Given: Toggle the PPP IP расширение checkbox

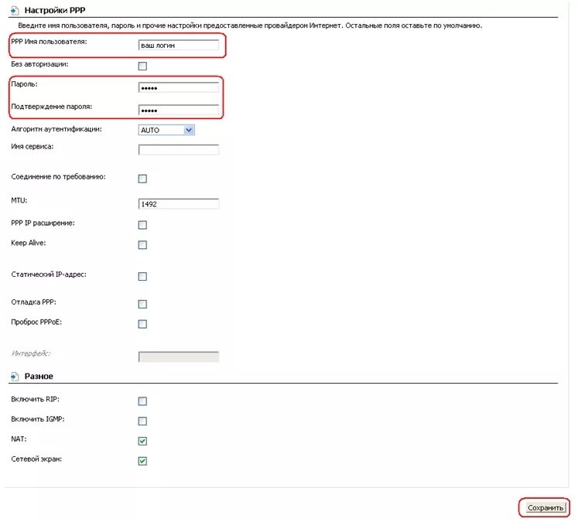Looking at the screenshot, I should point(142,225).
